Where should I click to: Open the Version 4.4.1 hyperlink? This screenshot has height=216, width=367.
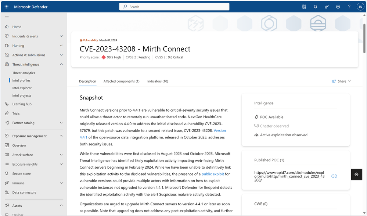tap(220, 130)
